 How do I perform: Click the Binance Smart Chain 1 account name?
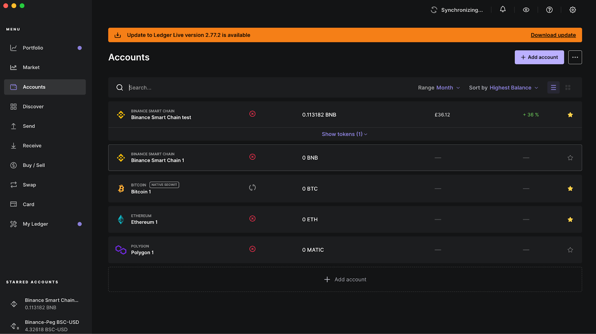coord(158,161)
